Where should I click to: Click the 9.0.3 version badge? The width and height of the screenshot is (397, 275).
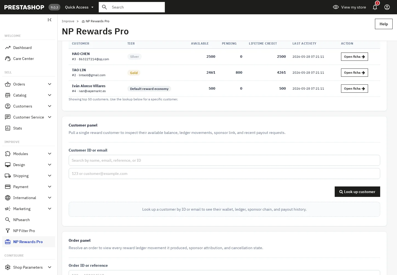(x=54, y=7)
